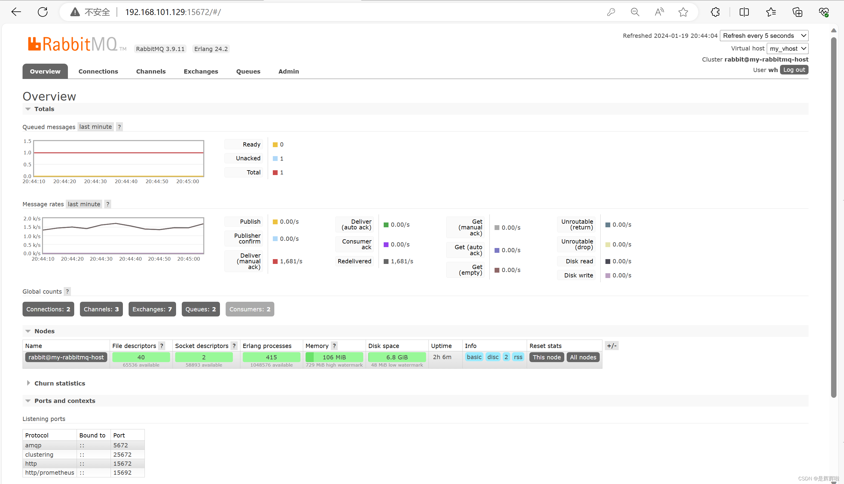Screen dimensions: 844x484
Task: Click the rabbit@my-rabbitmq-host node link
Action: [66, 357]
